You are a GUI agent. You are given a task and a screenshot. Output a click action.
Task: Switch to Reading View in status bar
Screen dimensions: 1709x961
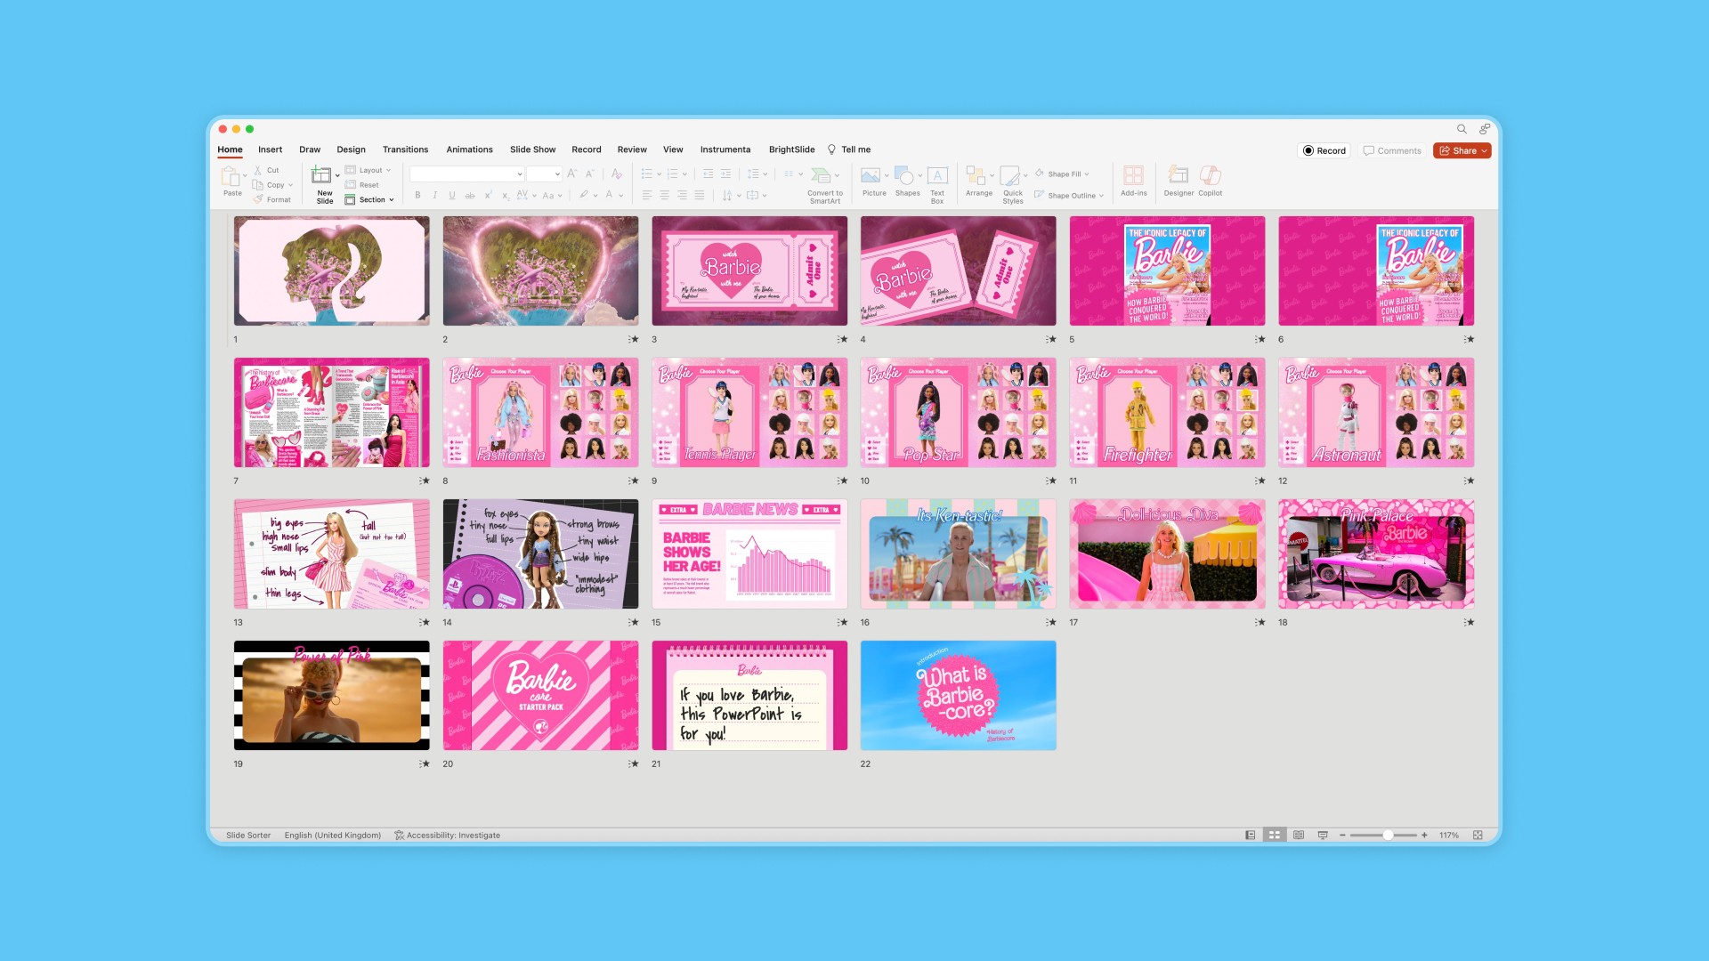[1299, 836]
